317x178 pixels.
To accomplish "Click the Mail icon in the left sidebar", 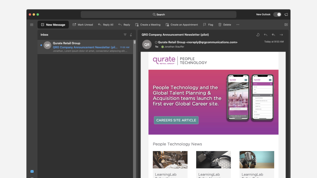I will 32,171.
